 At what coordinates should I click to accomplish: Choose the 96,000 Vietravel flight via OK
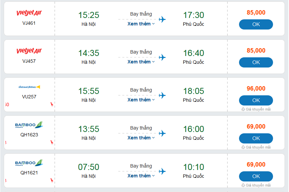coord(256,100)
